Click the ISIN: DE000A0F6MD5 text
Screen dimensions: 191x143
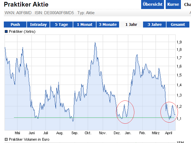pyautogui.click(x=54, y=13)
